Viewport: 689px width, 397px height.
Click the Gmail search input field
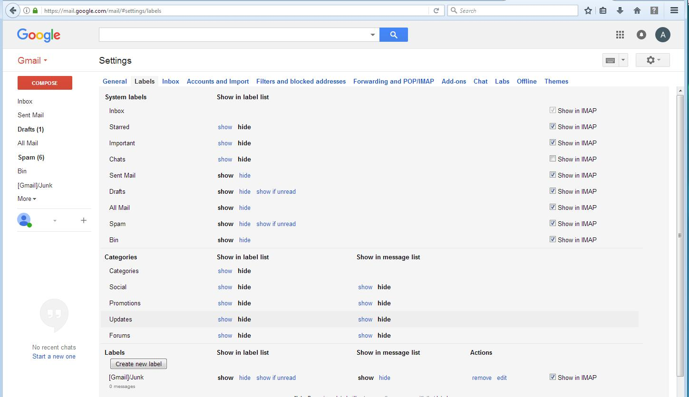pos(233,35)
